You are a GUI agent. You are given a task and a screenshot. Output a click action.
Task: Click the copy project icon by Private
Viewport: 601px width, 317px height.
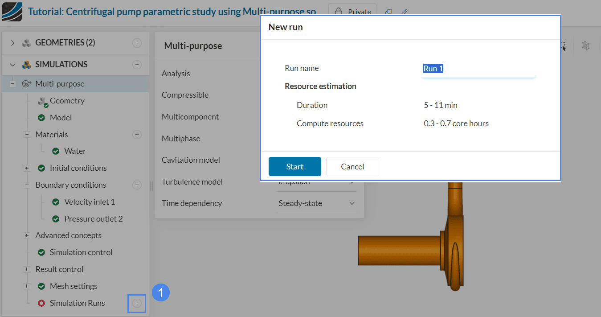coord(388,12)
